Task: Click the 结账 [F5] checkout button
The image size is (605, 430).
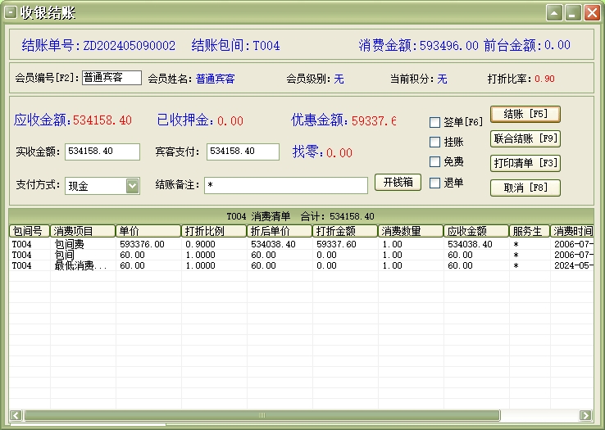Action: (x=525, y=114)
